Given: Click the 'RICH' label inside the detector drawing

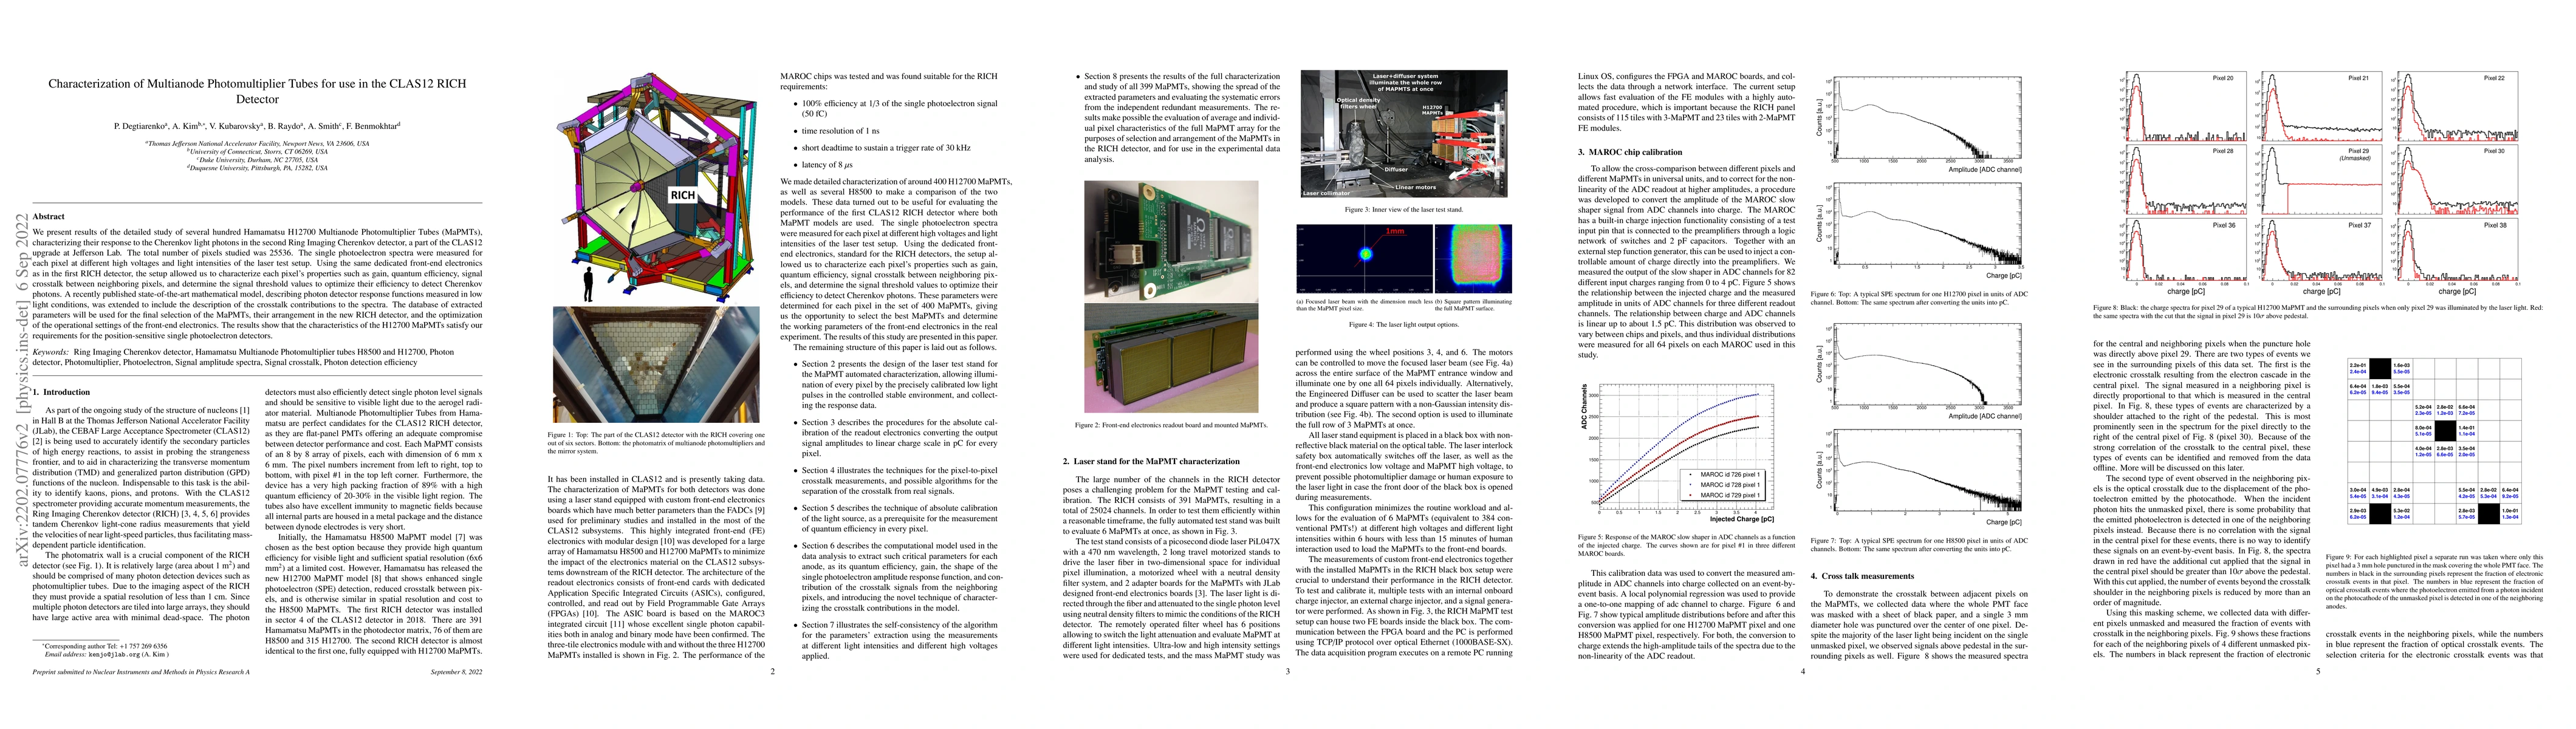Looking at the screenshot, I should pyautogui.click(x=682, y=195).
